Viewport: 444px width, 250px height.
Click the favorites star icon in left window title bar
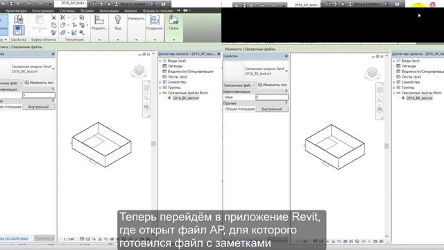tap(109, 3)
